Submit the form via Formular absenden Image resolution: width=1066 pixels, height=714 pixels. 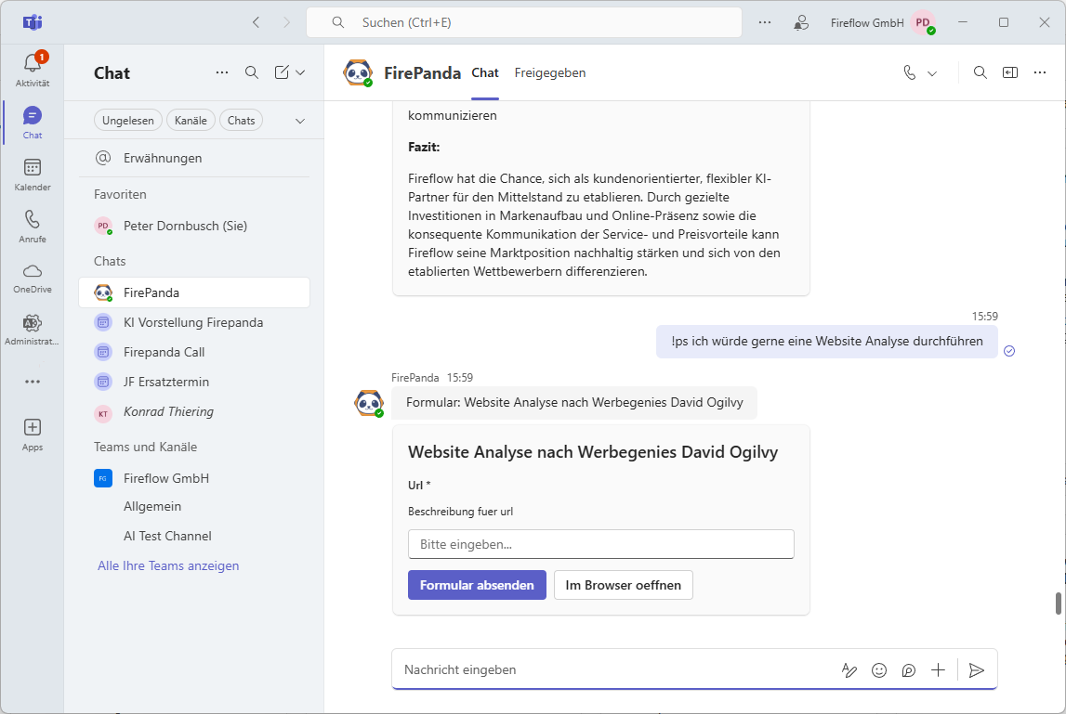click(x=477, y=585)
